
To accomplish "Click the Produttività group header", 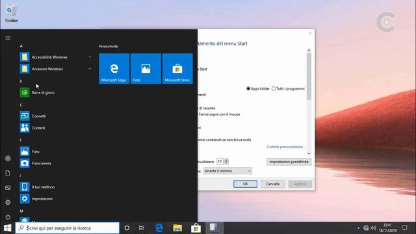I will tap(109, 46).
